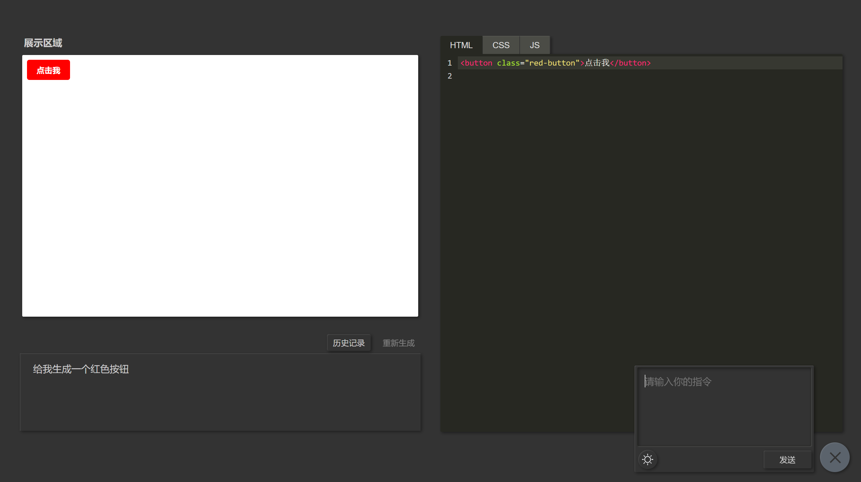Screen dimensions: 861x482
Task: Click the red 点击我 preview button
Action: (x=49, y=70)
